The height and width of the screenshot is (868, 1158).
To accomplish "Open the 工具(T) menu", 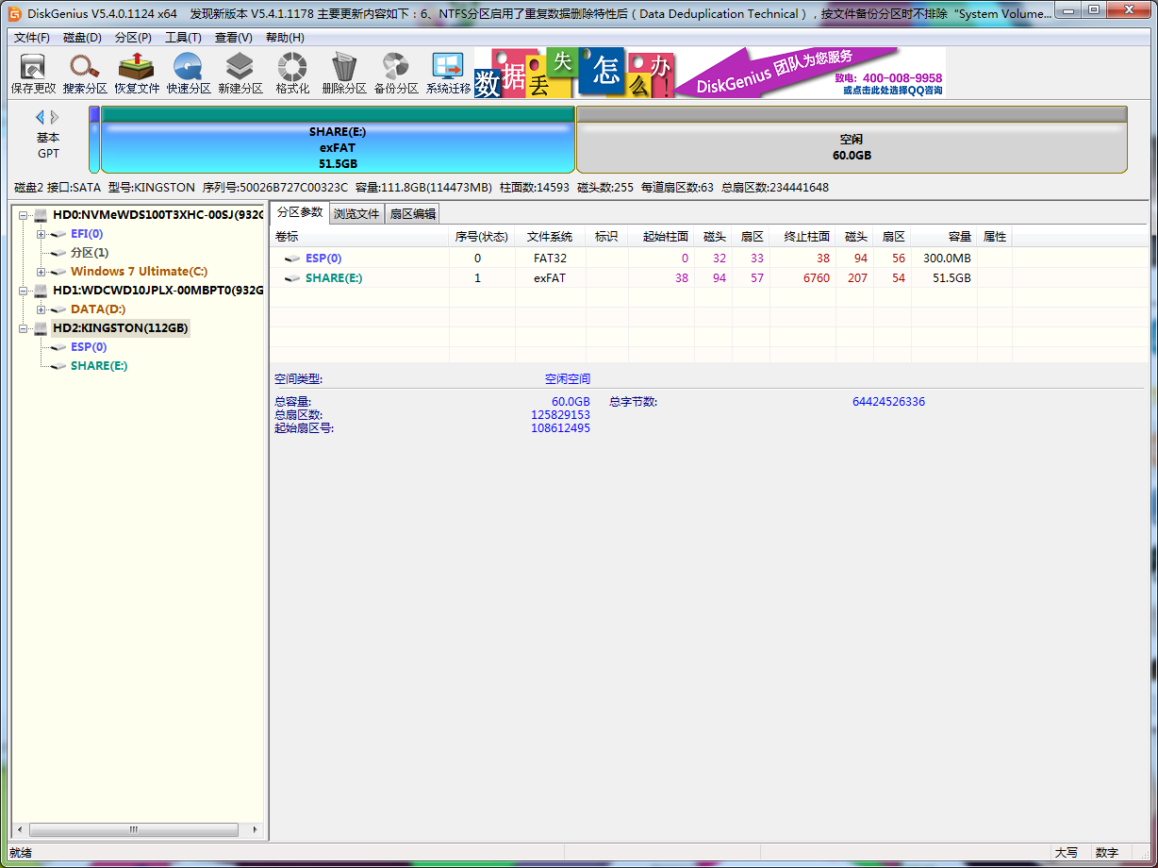I will click(183, 38).
